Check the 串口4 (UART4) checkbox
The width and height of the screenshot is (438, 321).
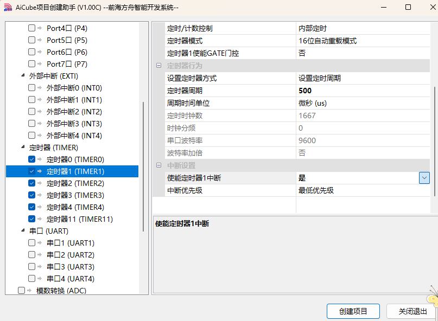pyautogui.click(x=31, y=279)
